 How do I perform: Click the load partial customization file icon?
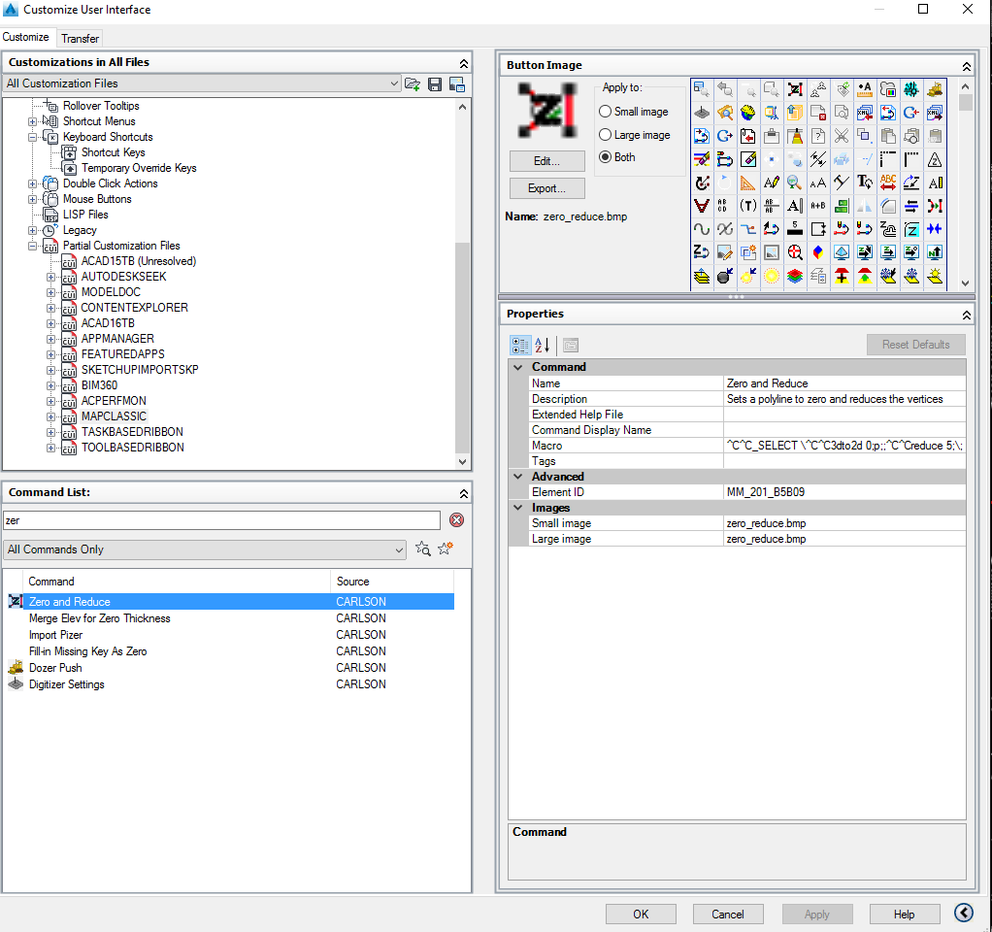[412, 85]
